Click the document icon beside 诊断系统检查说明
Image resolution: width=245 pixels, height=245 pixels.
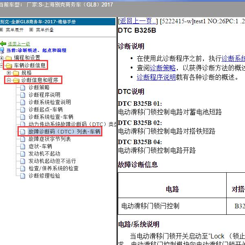23,102
